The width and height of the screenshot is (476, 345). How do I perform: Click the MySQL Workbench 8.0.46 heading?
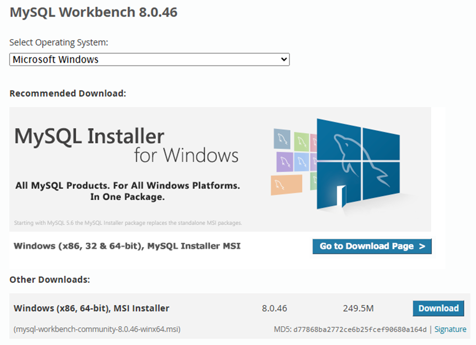click(x=94, y=12)
